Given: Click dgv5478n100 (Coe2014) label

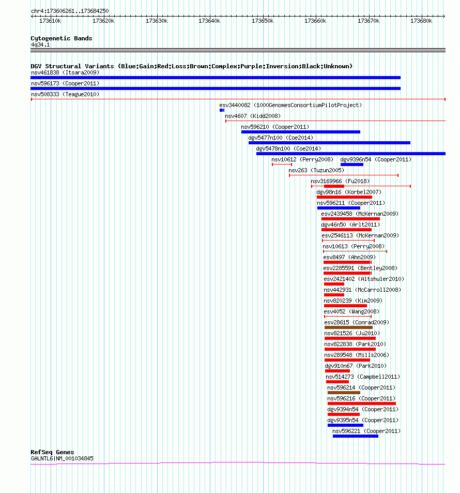Looking at the screenshot, I should coord(288,148).
